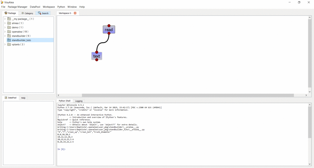Select the __my package__ ( 1 ) row
Screen dimensions: 314x168
(x=29, y=19)
